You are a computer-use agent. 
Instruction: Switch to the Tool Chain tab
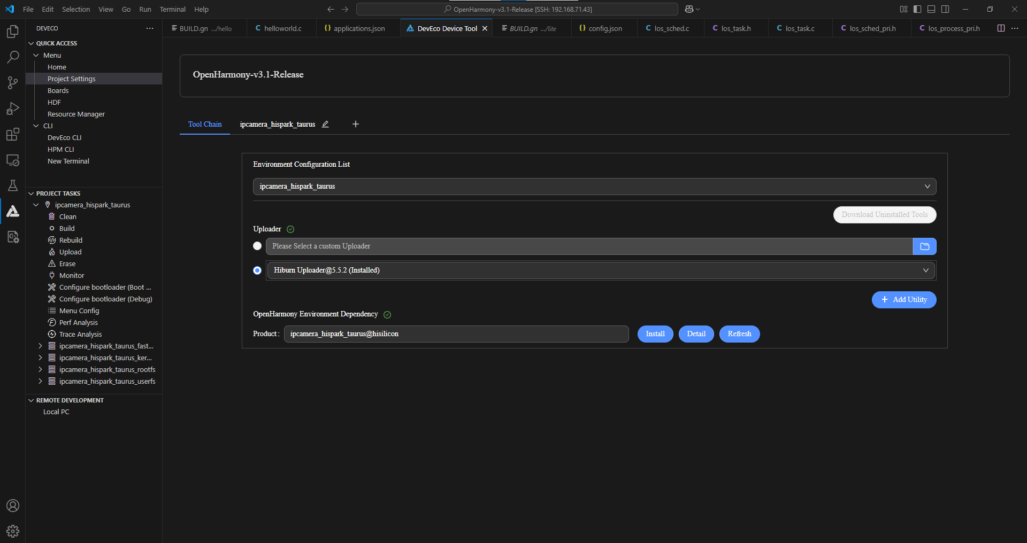(205, 124)
